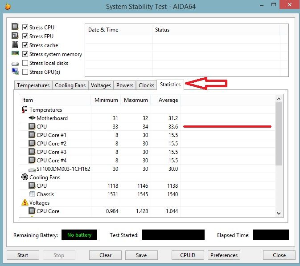Click CPU average temperature value 33.6
The height and width of the screenshot is (266, 300).
[x=173, y=127]
